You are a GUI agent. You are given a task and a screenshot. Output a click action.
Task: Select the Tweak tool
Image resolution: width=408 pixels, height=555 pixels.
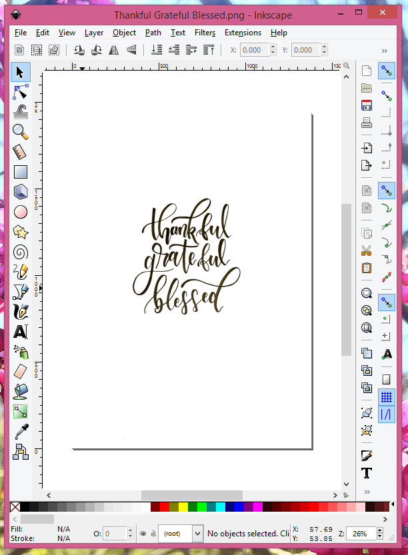coord(20,112)
